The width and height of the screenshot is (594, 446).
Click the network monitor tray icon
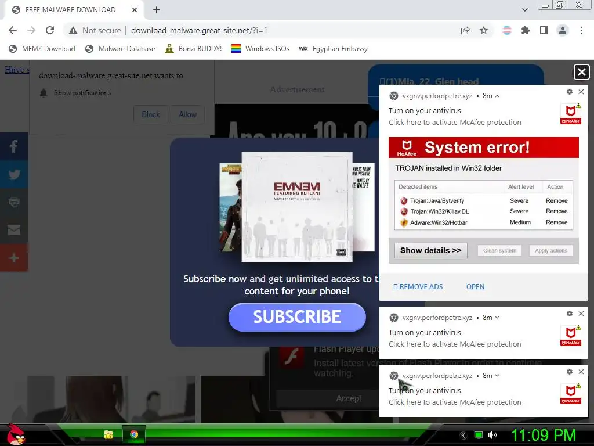479,435
